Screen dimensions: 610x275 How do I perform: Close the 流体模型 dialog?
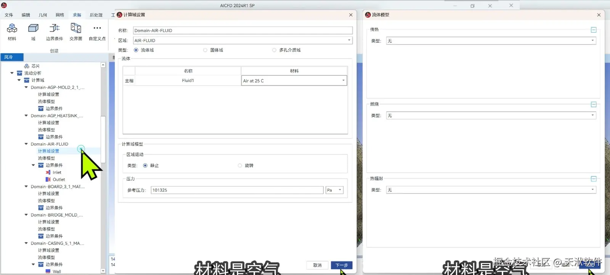coord(599,15)
